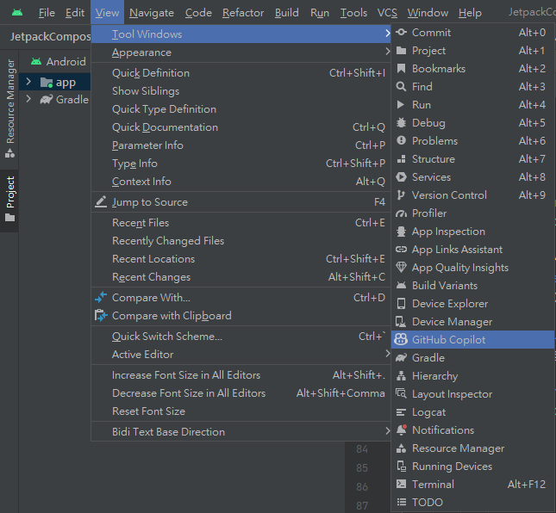Open the Run menu in menu bar
This screenshot has width=556, height=513.
coord(320,13)
